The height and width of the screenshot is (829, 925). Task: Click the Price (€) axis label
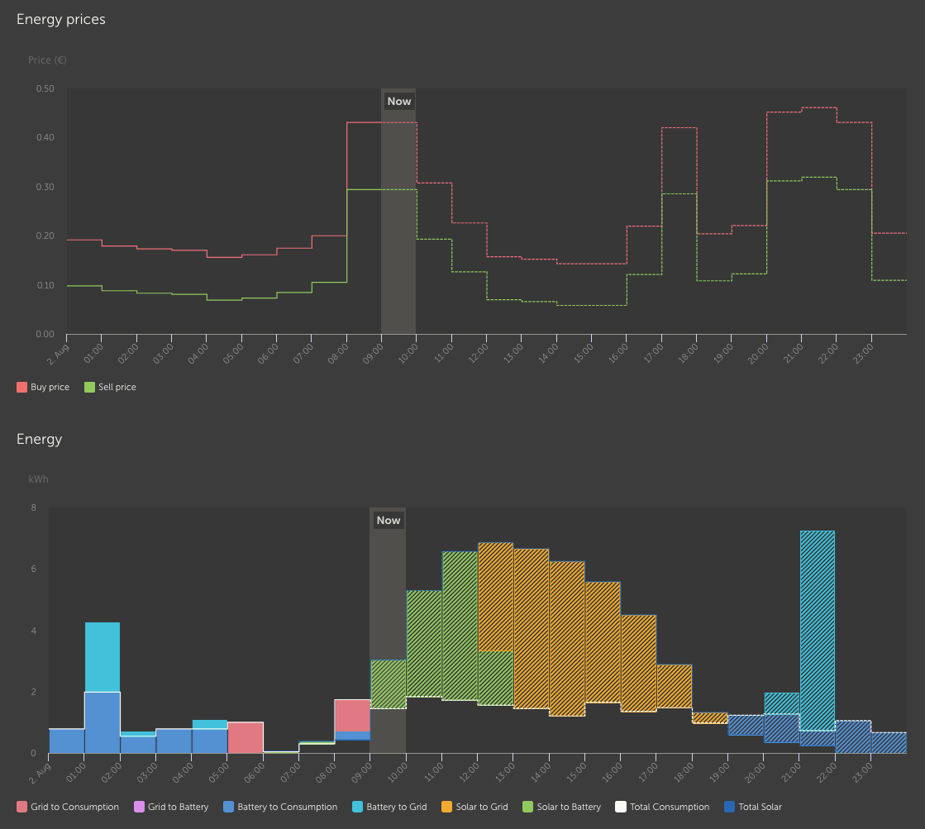[x=47, y=60]
